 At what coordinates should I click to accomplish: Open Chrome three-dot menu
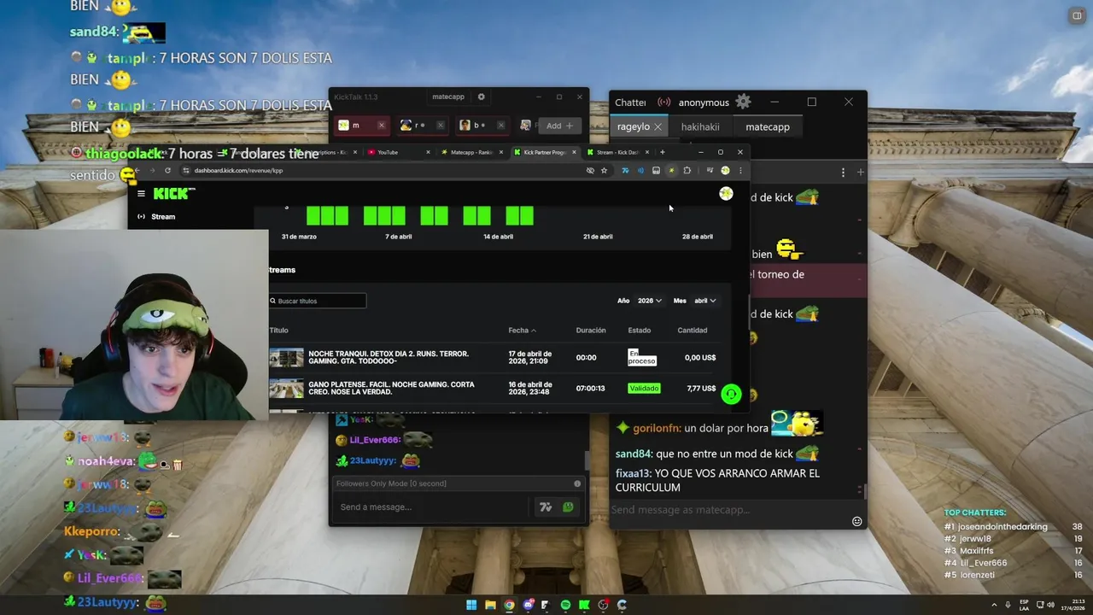pos(740,171)
